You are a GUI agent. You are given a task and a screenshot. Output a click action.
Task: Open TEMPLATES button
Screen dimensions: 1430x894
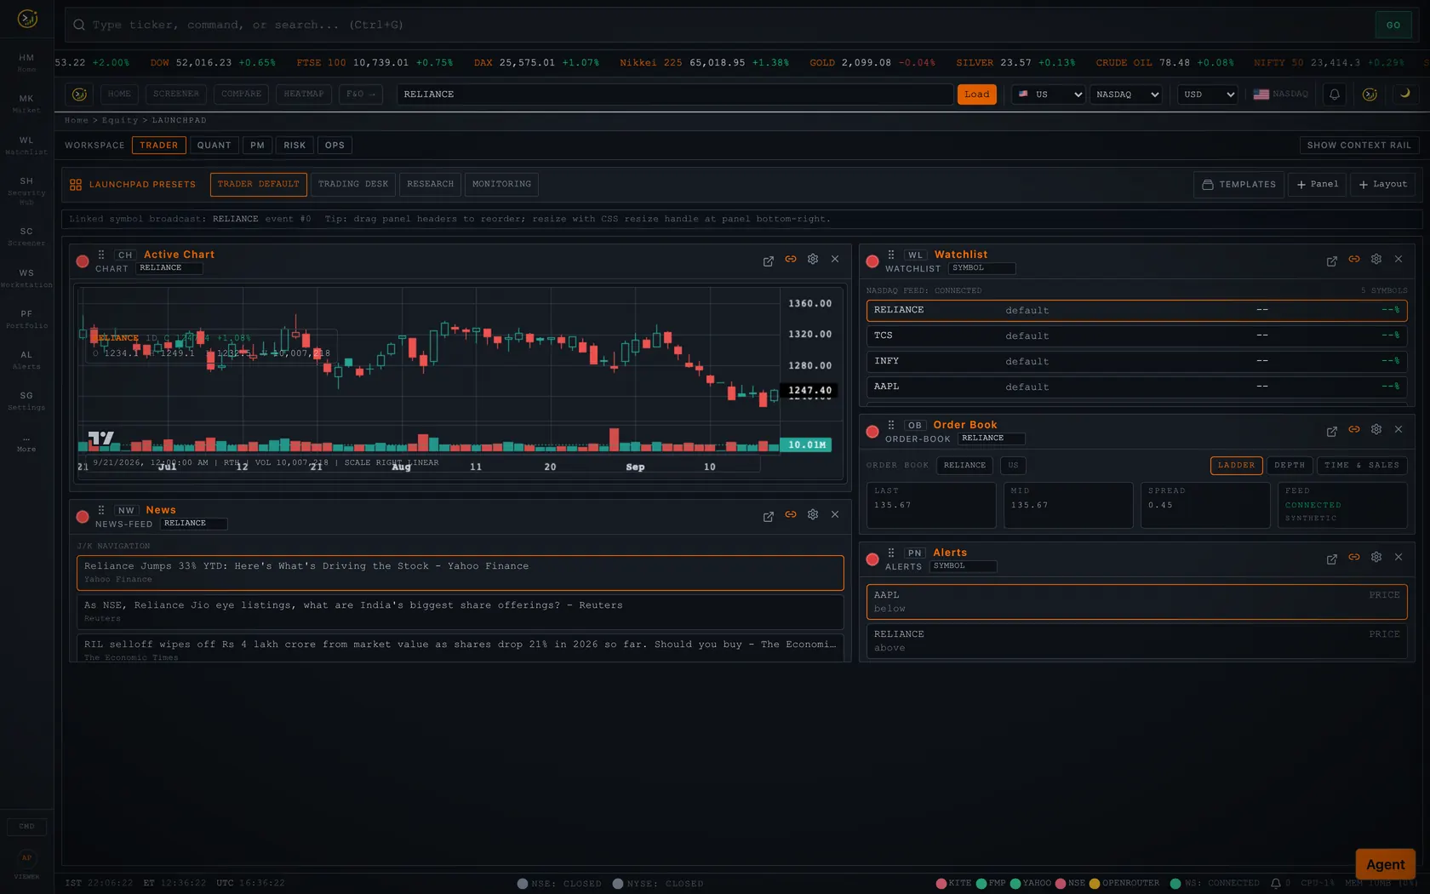tap(1238, 185)
